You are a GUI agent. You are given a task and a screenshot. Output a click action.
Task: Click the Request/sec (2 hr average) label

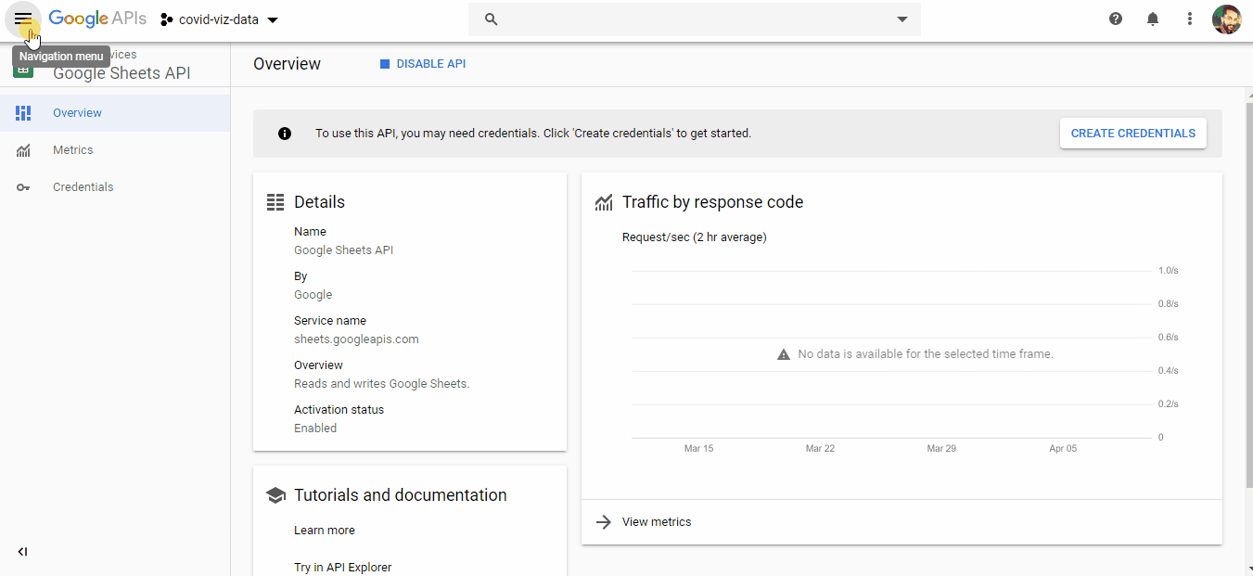point(695,237)
